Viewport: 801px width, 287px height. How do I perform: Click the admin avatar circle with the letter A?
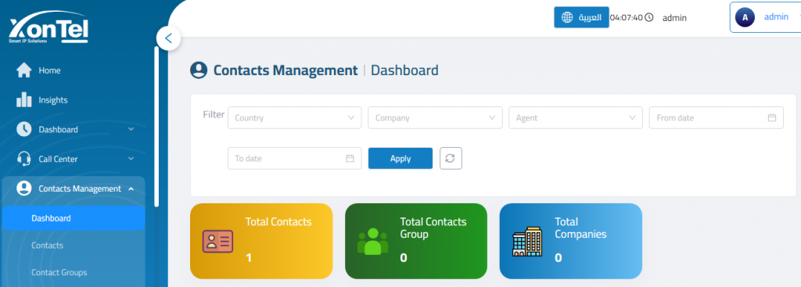point(745,17)
